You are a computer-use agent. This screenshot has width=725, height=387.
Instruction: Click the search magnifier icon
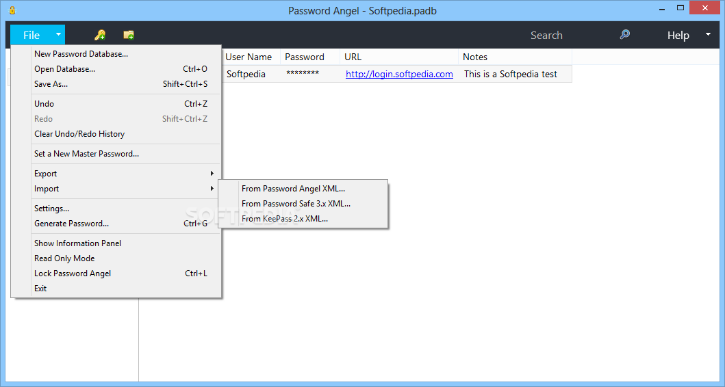624,35
